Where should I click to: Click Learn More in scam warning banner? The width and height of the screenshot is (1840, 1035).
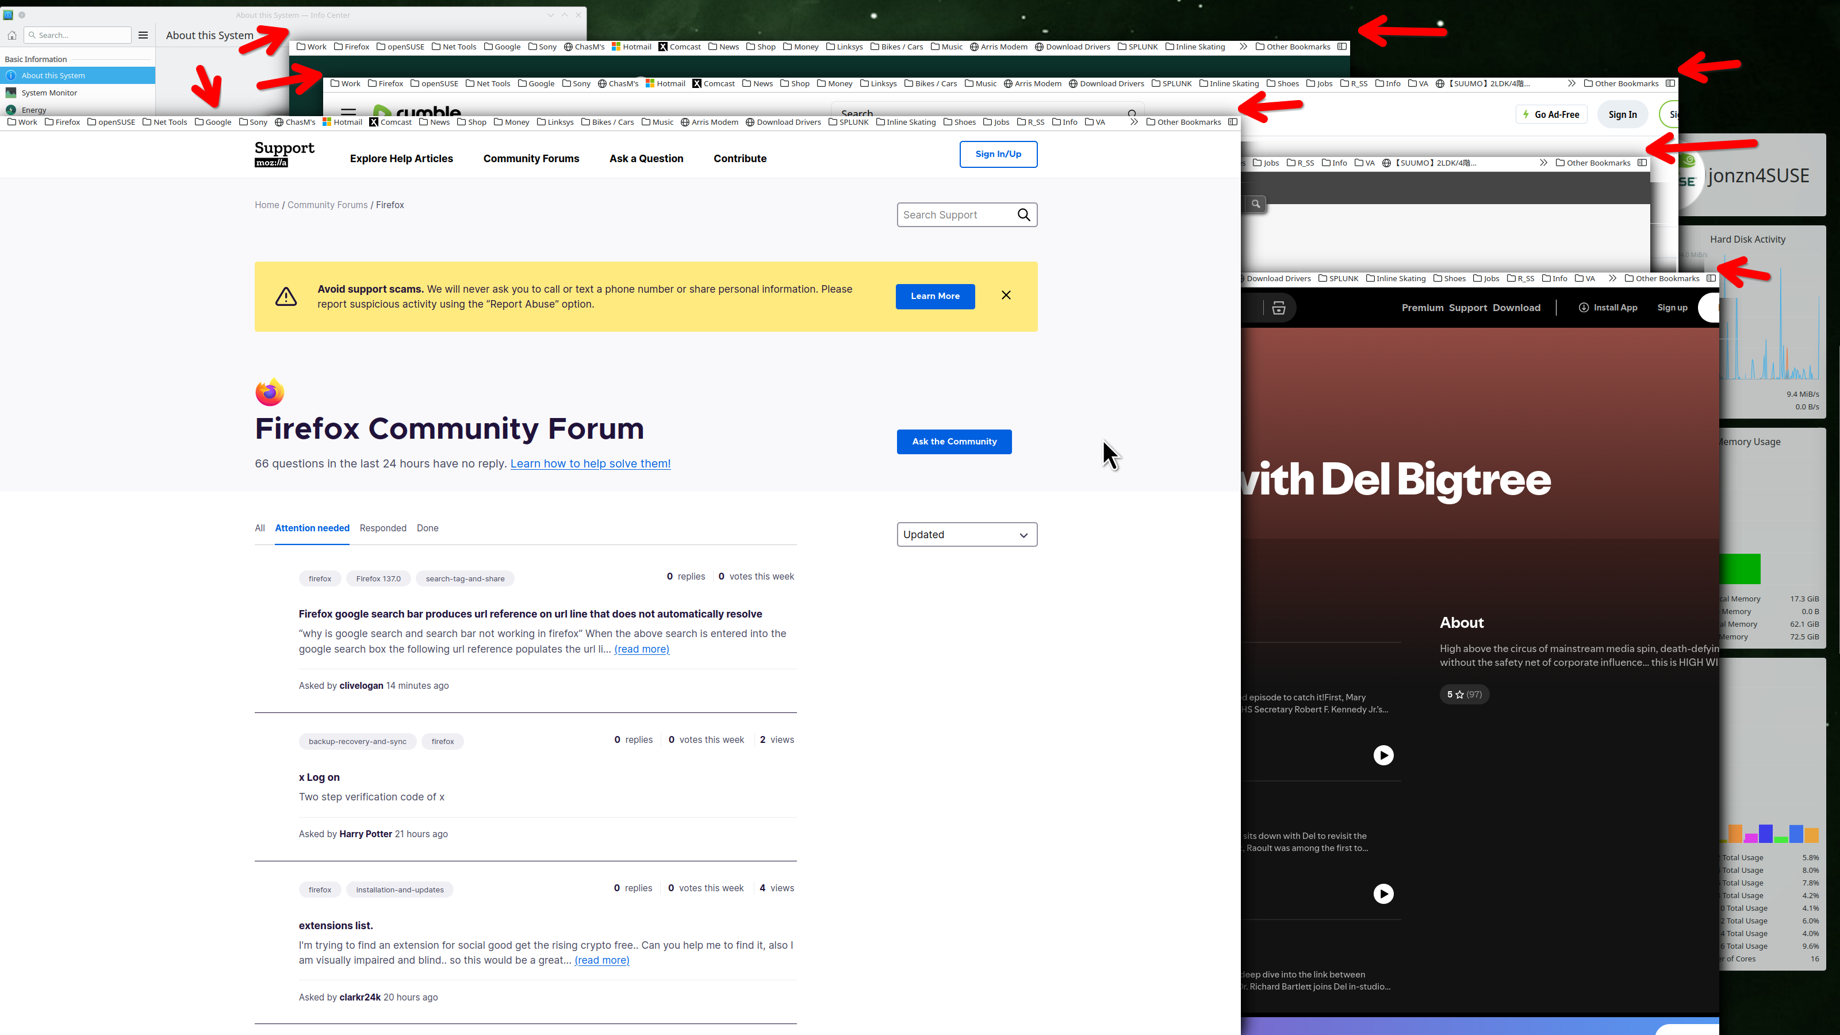(935, 297)
